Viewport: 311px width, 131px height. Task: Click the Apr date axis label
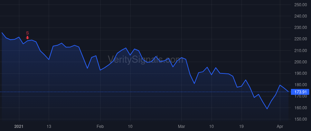(280, 127)
